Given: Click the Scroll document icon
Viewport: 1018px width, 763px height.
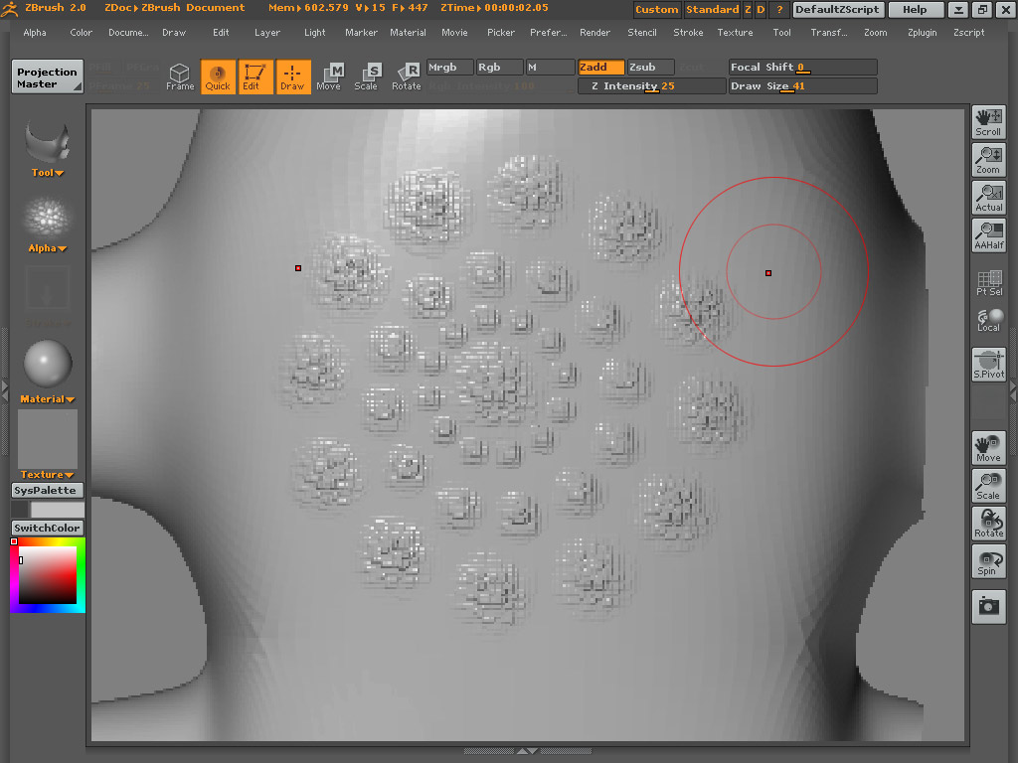Looking at the screenshot, I should pyautogui.click(x=988, y=122).
